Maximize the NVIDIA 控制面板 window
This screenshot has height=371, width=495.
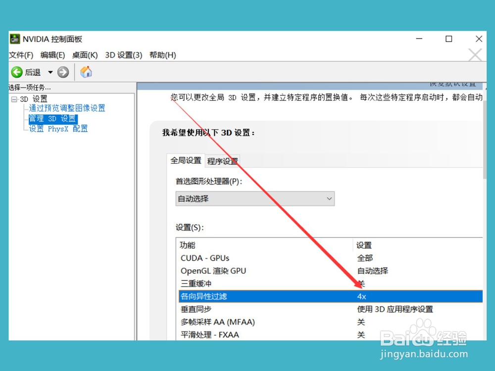tap(448, 39)
